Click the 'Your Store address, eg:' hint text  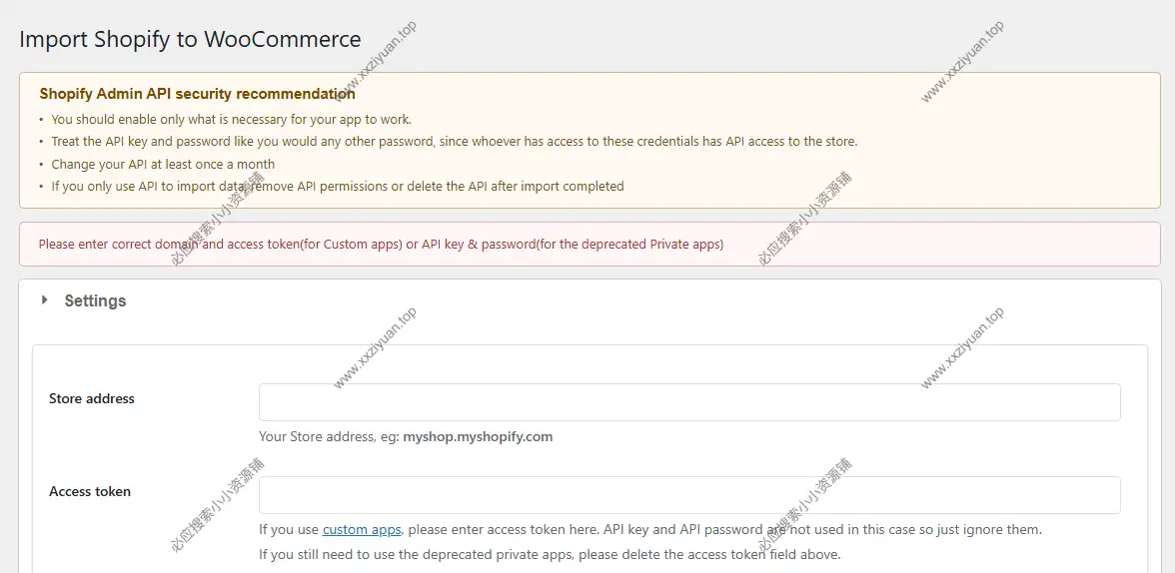tap(329, 436)
